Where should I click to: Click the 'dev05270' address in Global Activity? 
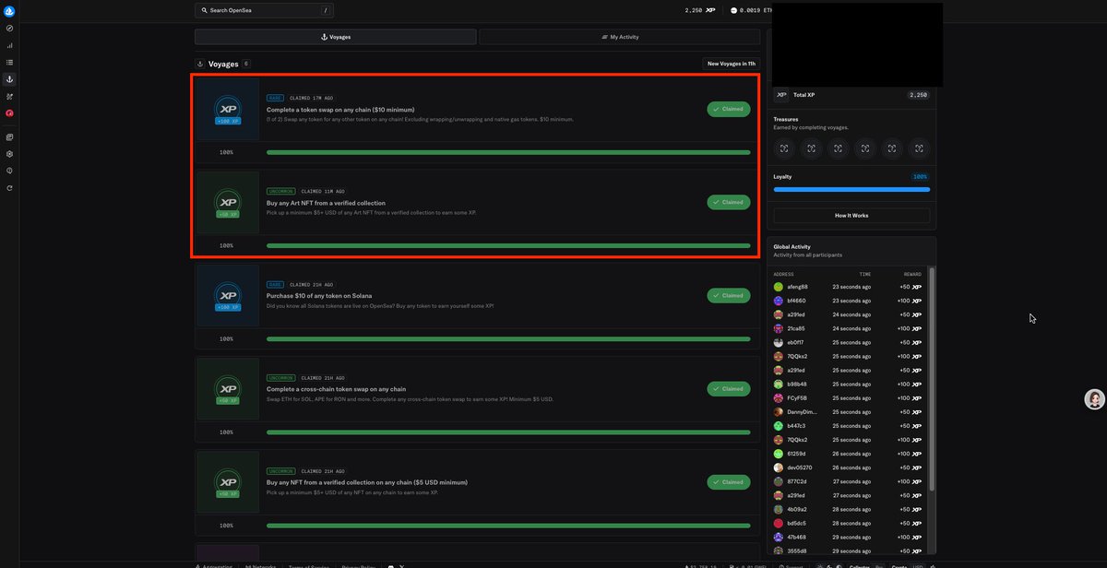click(x=800, y=467)
